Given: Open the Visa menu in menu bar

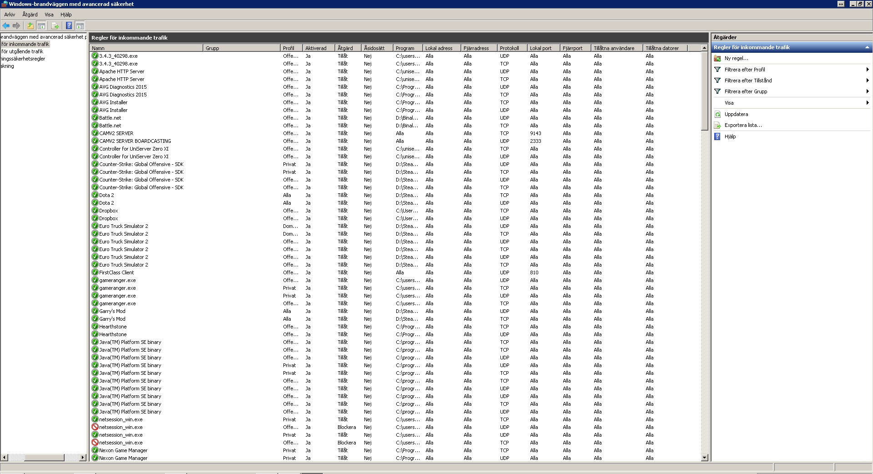Looking at the screenshot, I should coord(49,15).
